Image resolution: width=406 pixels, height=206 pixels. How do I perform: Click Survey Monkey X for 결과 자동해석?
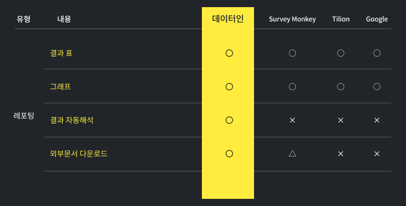tap(292, 120)
